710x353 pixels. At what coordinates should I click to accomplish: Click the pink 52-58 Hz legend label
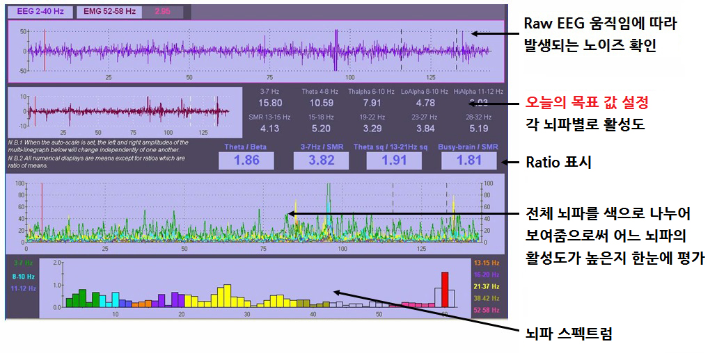point(486,309)
